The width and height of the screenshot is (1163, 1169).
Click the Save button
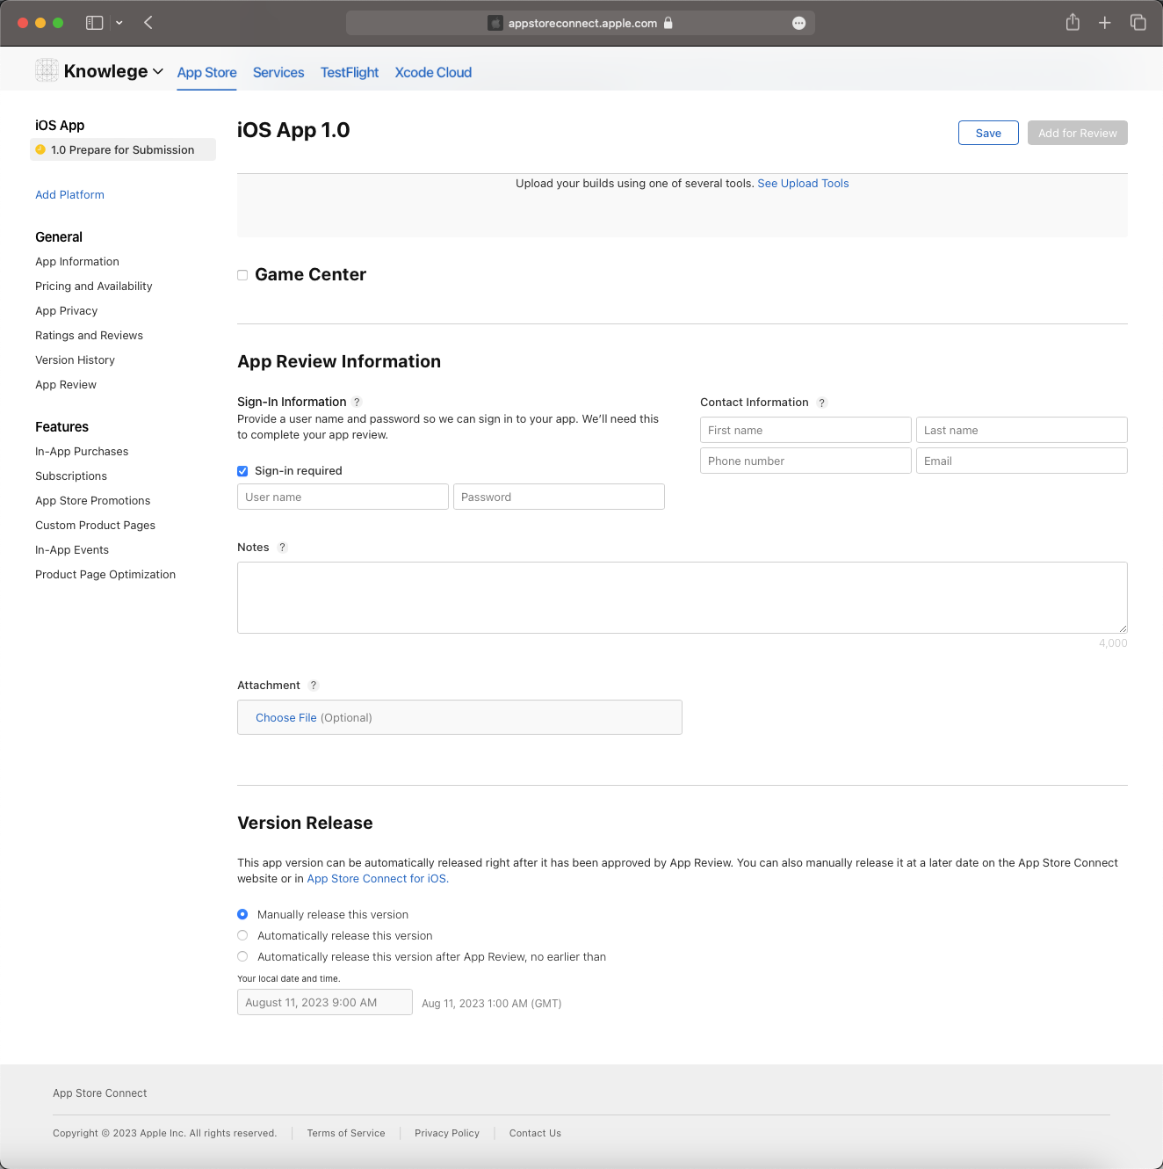(x=988, y=133)
